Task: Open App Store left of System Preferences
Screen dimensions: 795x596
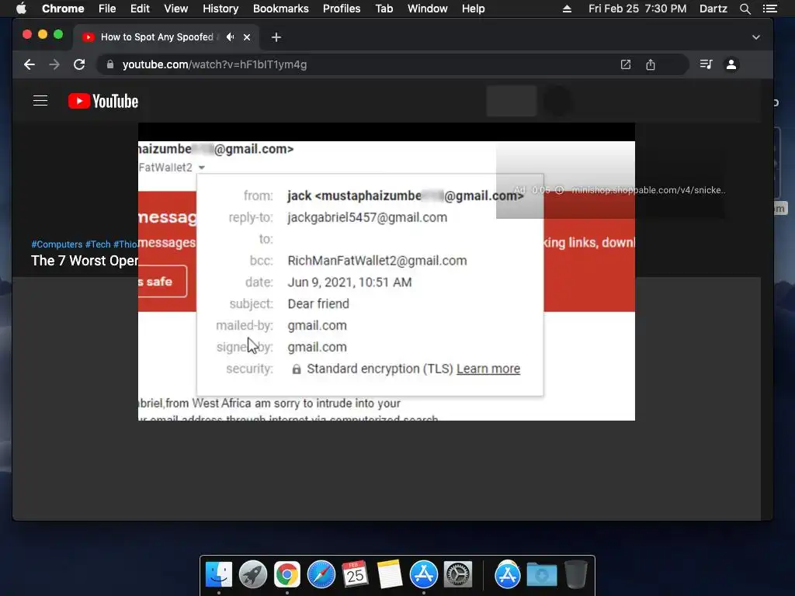Action: tap(424, 575)
